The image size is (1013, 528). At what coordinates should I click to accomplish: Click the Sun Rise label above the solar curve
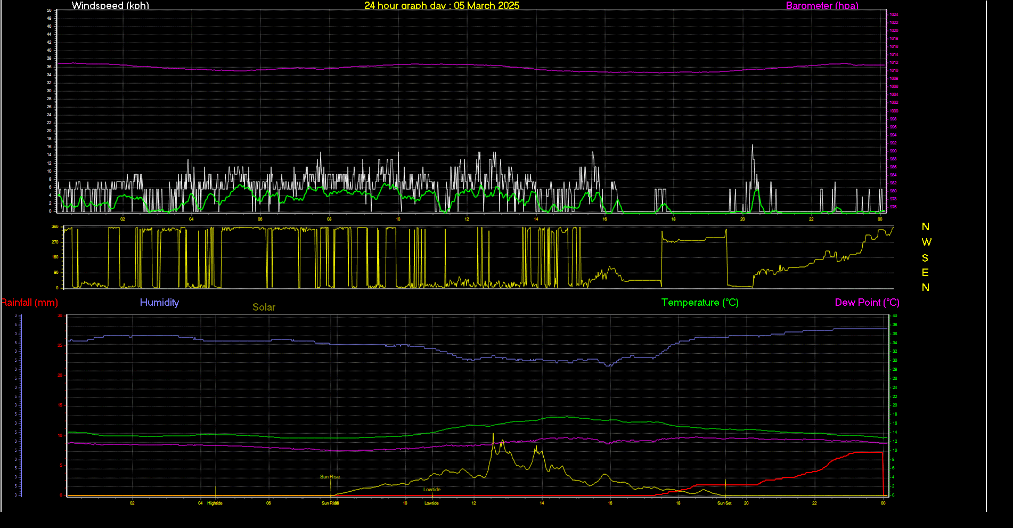click(x=330, y=477)
